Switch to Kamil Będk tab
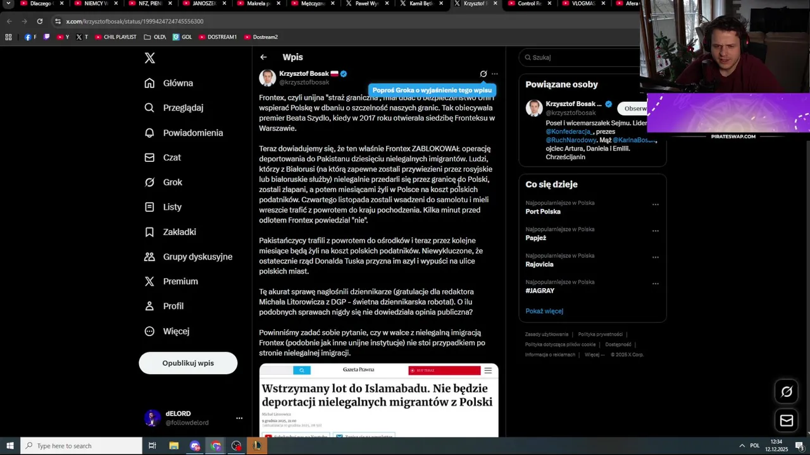Image resolution: width=810 pixels, height=455 pixels. pyautogui.click(x=421, y=4)
